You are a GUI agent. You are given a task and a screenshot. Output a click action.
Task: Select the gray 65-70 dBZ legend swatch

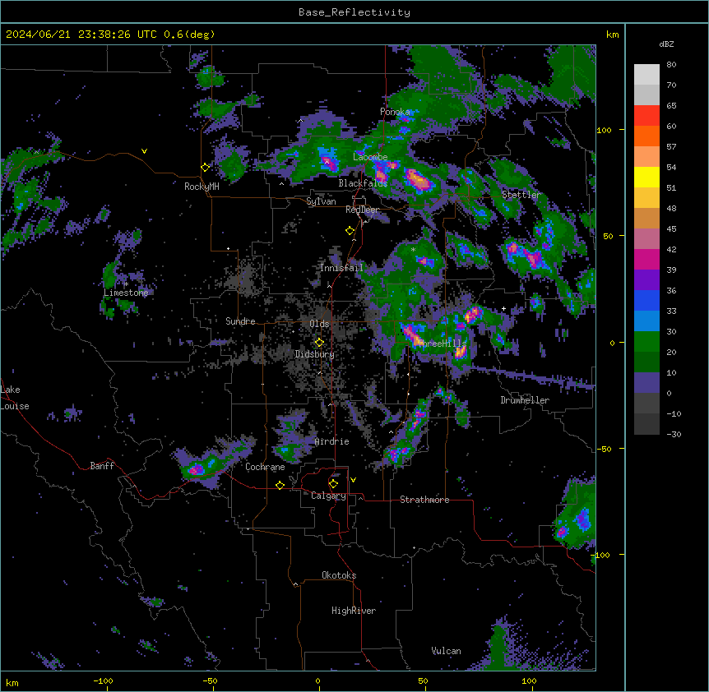646,95
